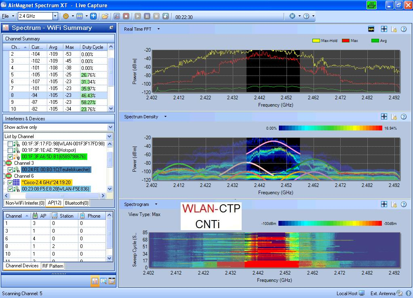
Task: Open the 2.4 GHz band dropdown
Action: (x=55, y=16)
